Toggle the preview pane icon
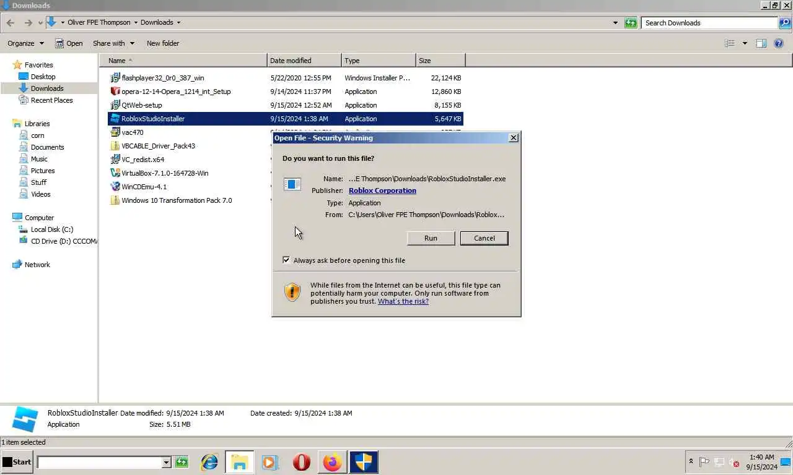 761,43
